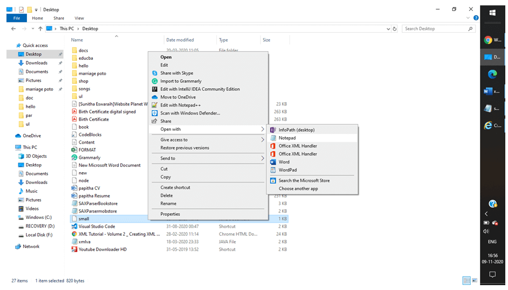The image size is (508, 290).
Task: Show hidden tray icons chevron
Action: 486,214
